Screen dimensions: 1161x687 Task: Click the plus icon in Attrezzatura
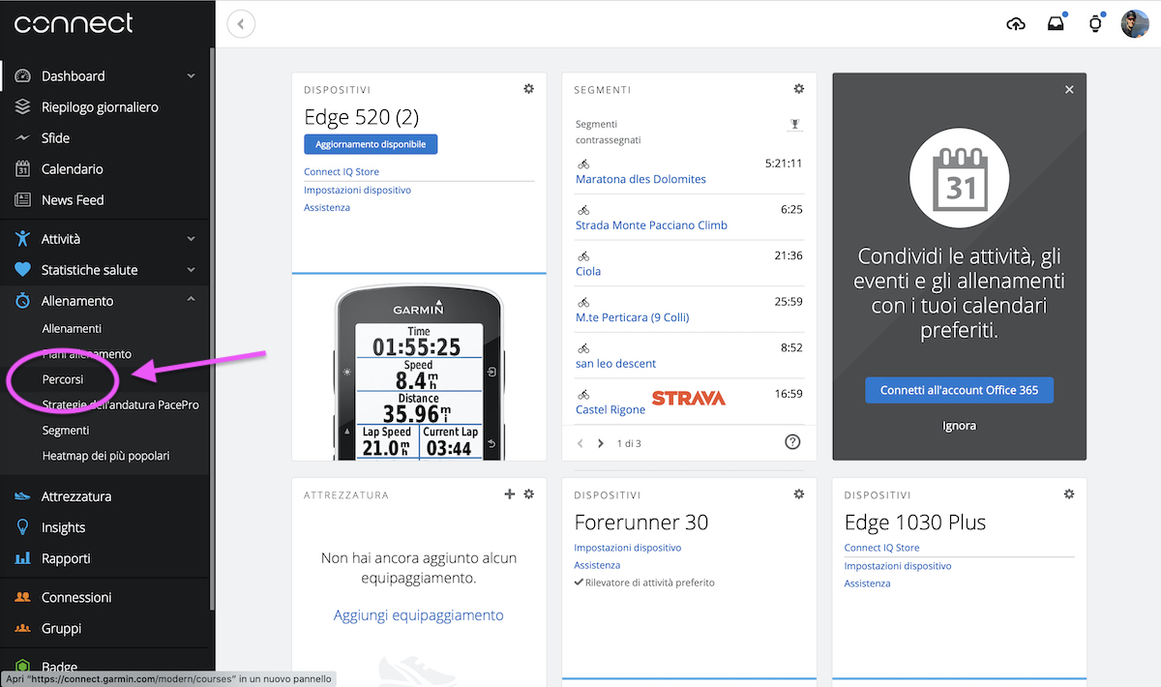[510, 494]
